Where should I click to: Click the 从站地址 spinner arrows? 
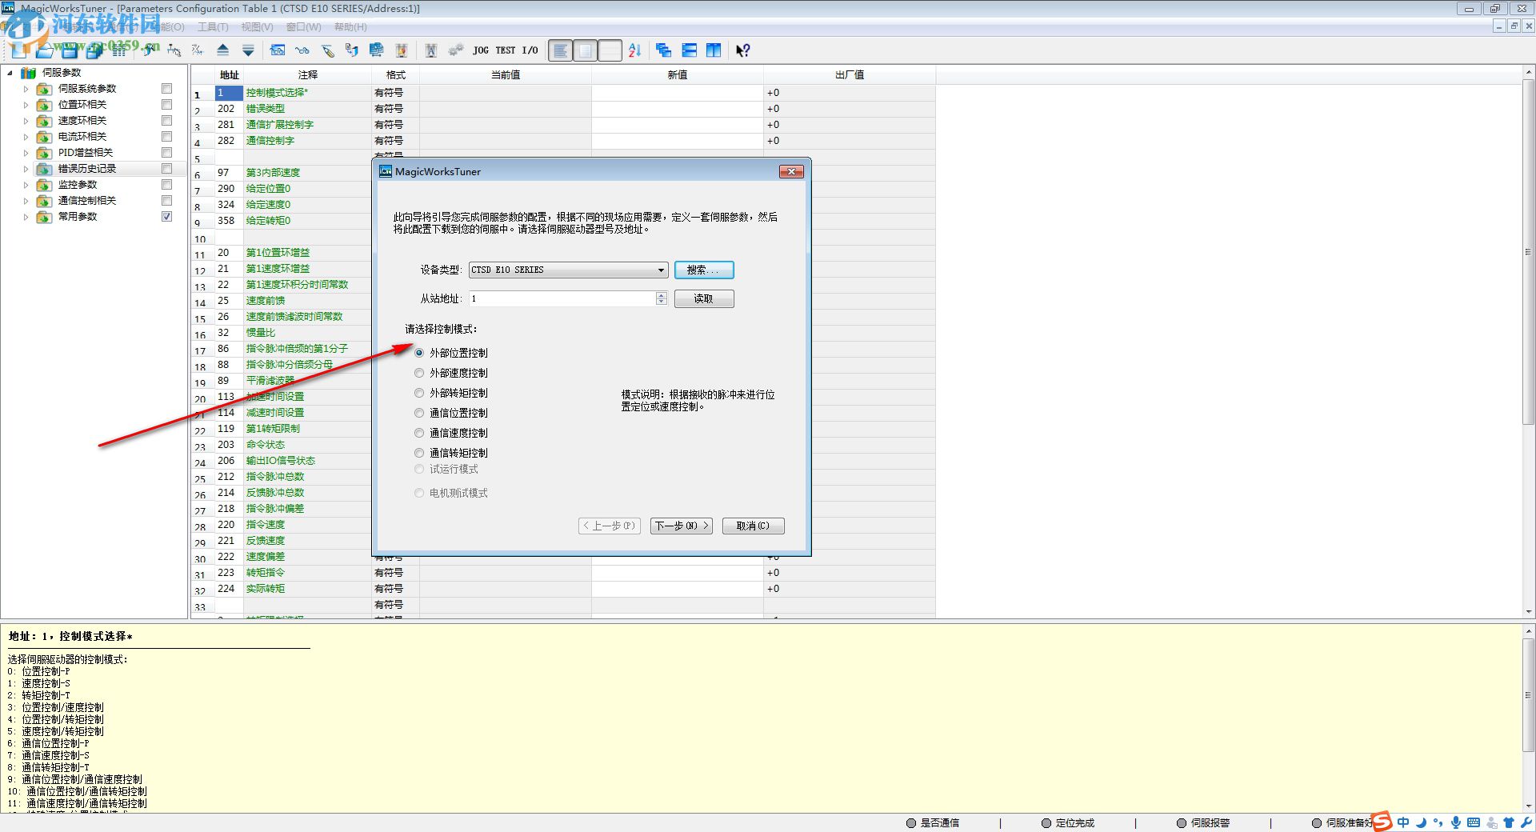[661, 298]
